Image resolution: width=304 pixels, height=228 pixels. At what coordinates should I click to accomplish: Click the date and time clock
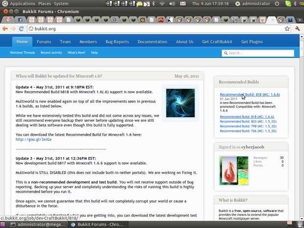[x=210, y=3]
